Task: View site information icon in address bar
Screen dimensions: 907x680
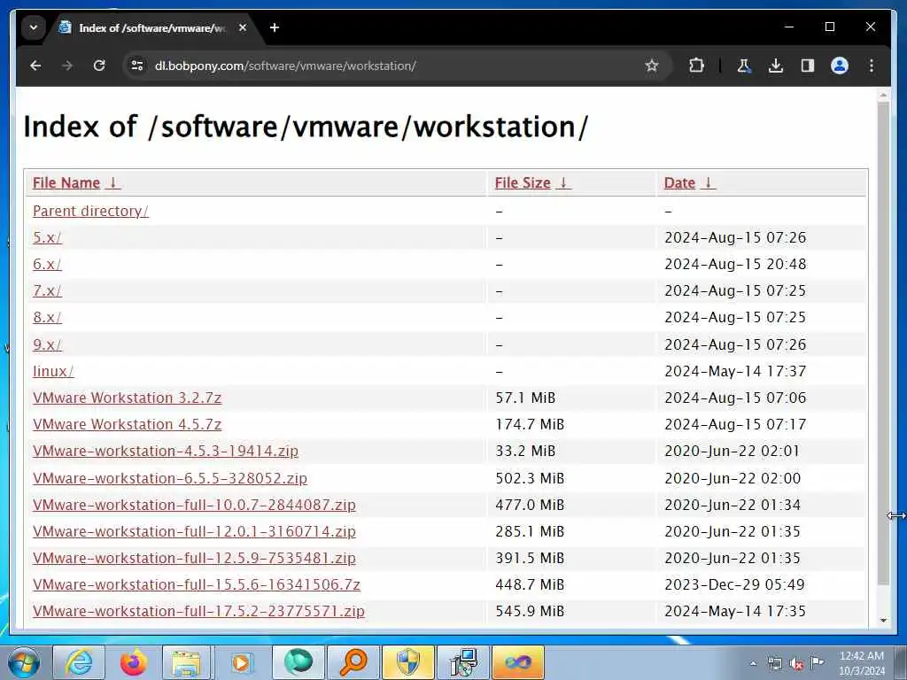Action: (x=137, y=66)
